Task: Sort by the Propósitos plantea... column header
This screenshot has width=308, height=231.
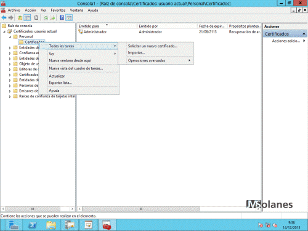Action: click(245, 26)
